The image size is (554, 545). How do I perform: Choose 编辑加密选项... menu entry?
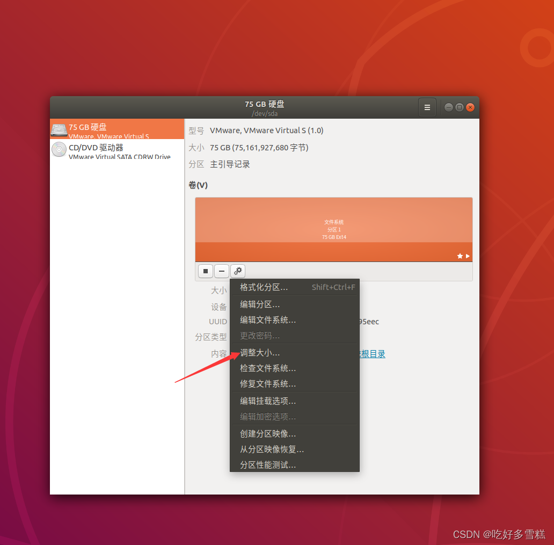click(295, 416)
